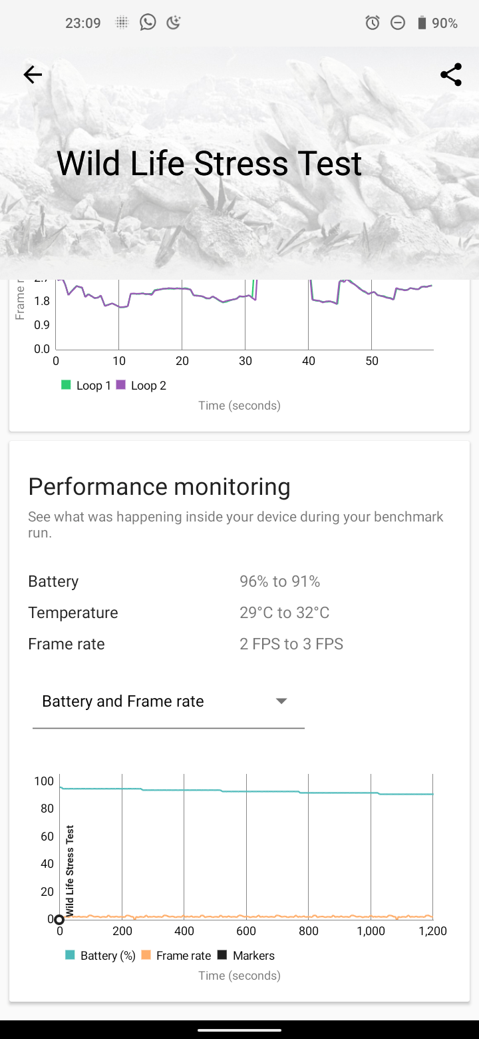Tap the bedtime moon status icon
Screen dimensions: 479x1039
tap(173, 23)
